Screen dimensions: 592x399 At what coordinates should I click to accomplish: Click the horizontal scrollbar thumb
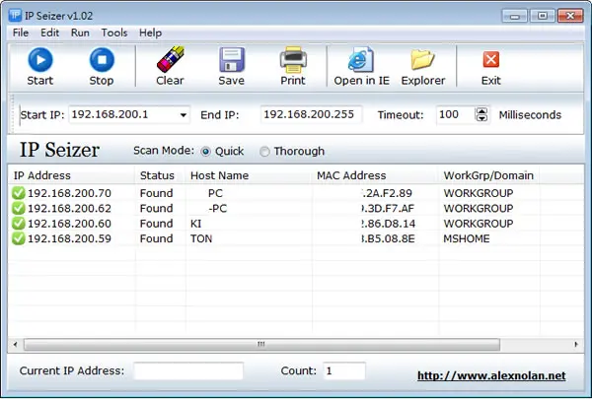pos(261,344)
